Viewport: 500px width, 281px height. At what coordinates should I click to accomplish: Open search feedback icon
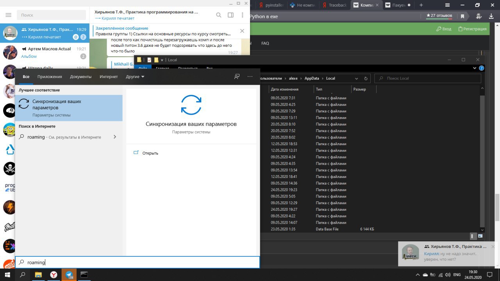coord(237,76)
